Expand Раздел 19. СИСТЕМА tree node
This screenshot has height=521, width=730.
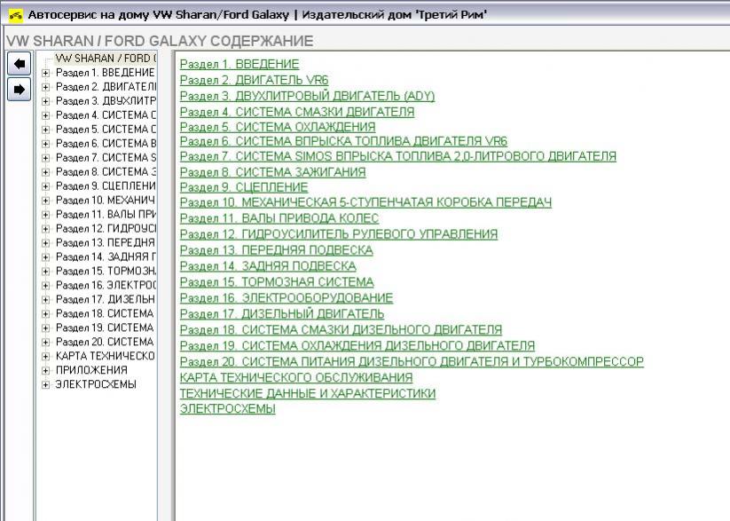45,328
